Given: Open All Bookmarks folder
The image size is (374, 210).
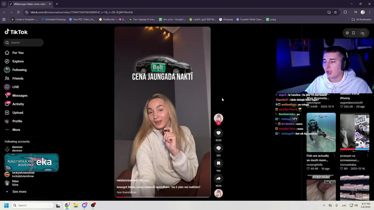Looking at the screenshot, I should tap(361, 20).
